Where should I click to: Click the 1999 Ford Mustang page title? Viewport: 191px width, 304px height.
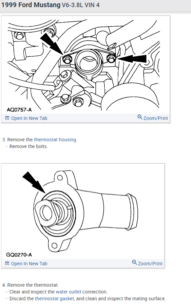point(31,5)
